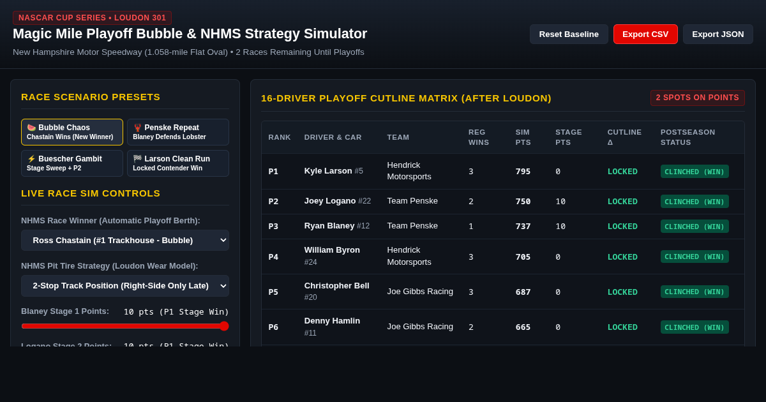Click the Magic Mile Playoff Bubble page title
This screenshot has height=402, width=766.
[190, 34]
